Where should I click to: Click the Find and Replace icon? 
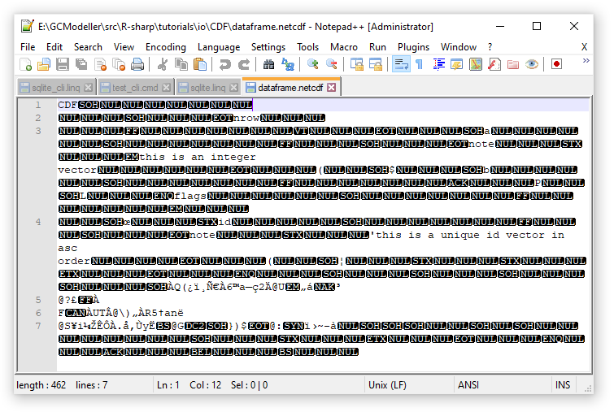288,64
